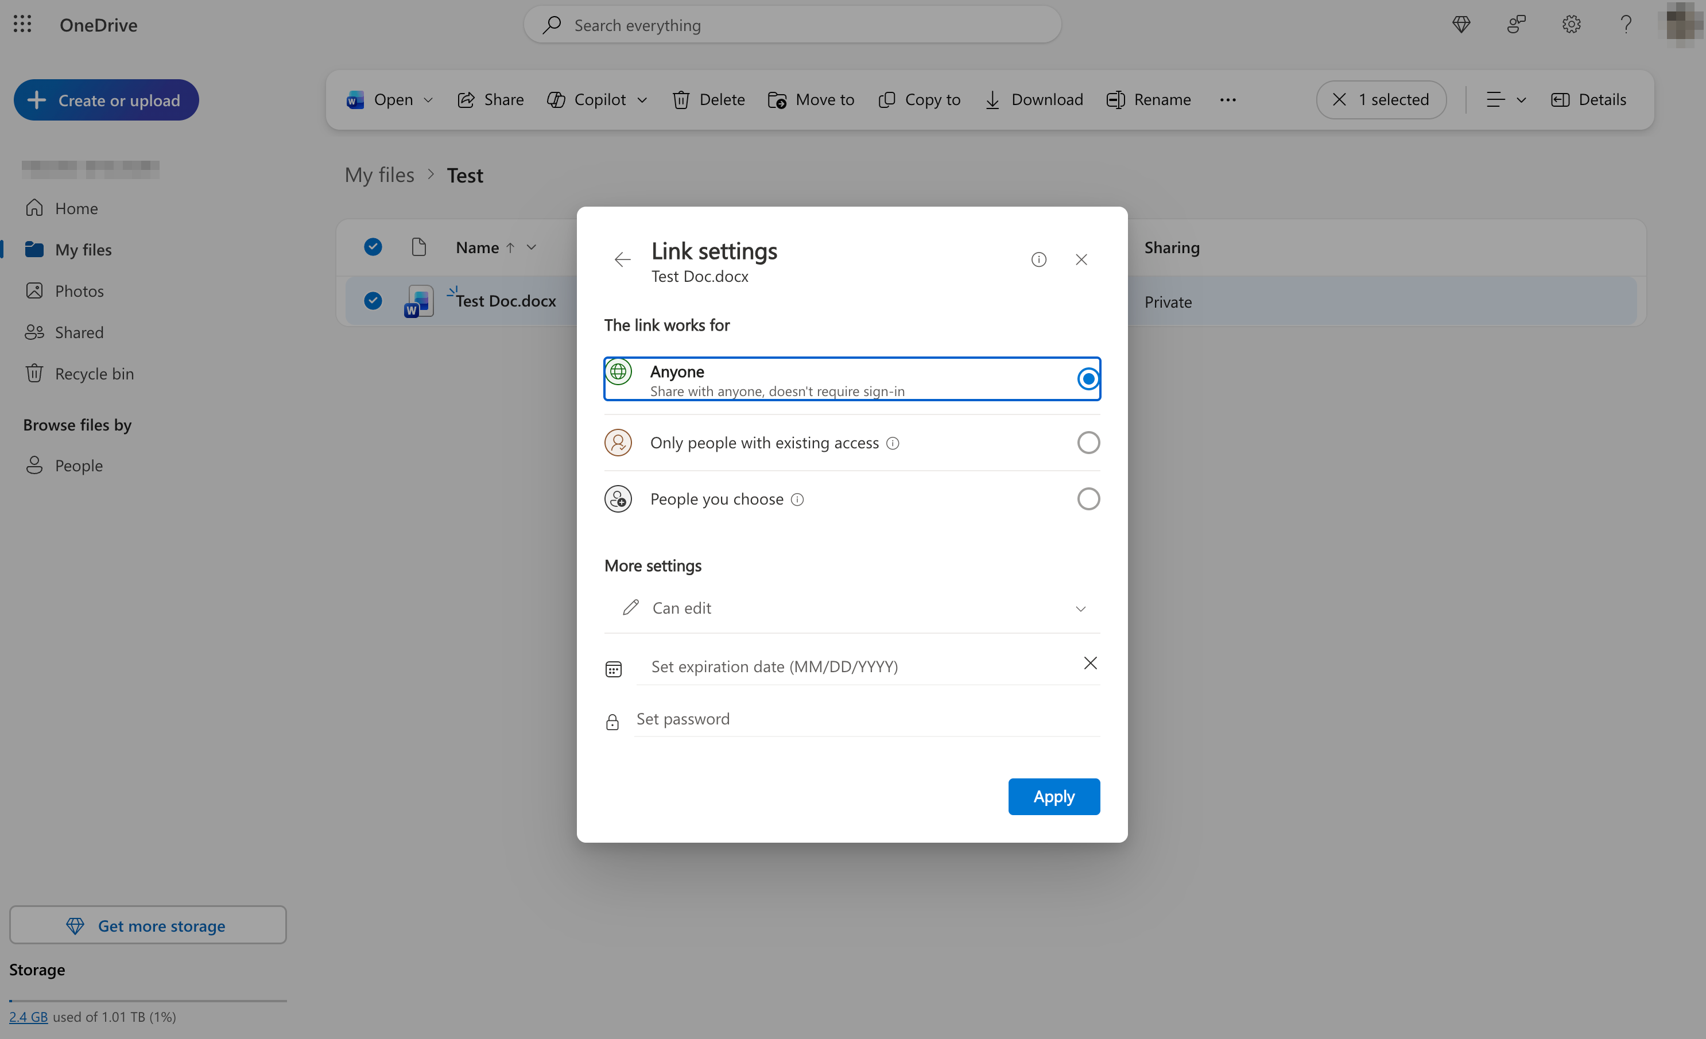Screen dimensions: 1706x1039
Task: Click Create or upload button
Action: point(106,100)
